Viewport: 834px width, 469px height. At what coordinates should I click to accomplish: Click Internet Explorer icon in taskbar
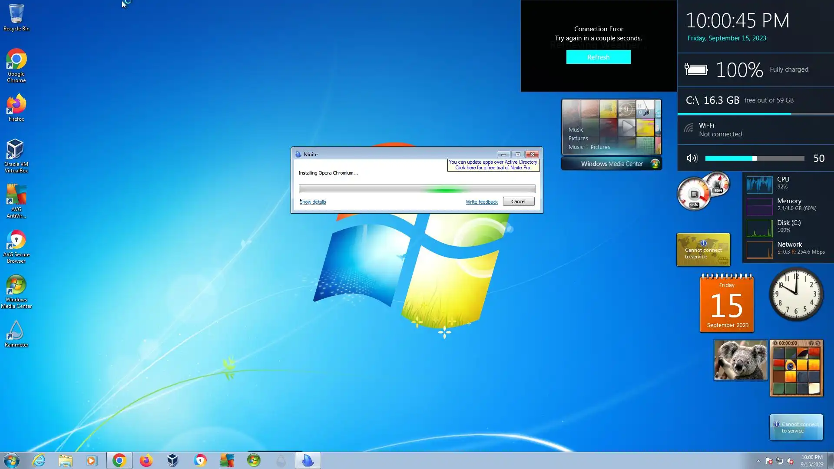pos(39,460)
